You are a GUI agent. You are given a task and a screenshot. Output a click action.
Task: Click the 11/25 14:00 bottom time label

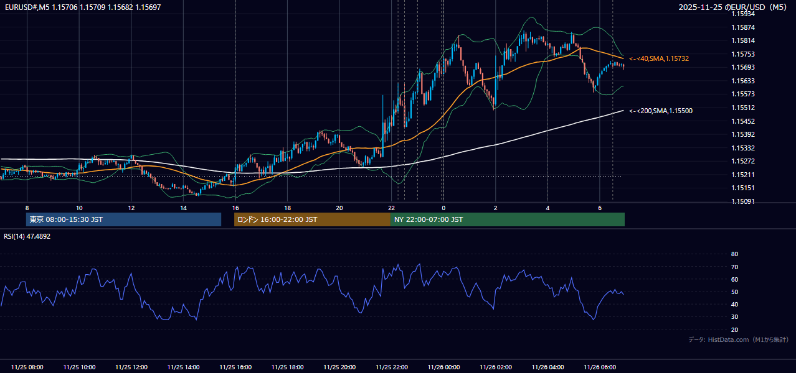pos(184,367)
